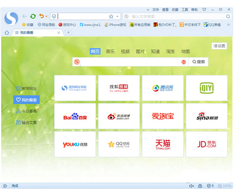Select 音乐 search category
Screen dimensions: 234x195
tap(110, 51)
